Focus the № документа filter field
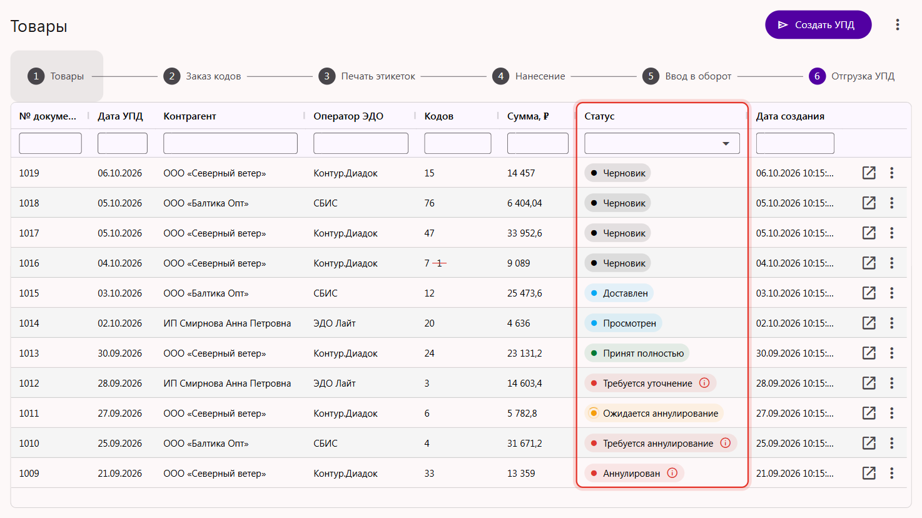Viewport: 922px width, 518px height. pos(51,143)
